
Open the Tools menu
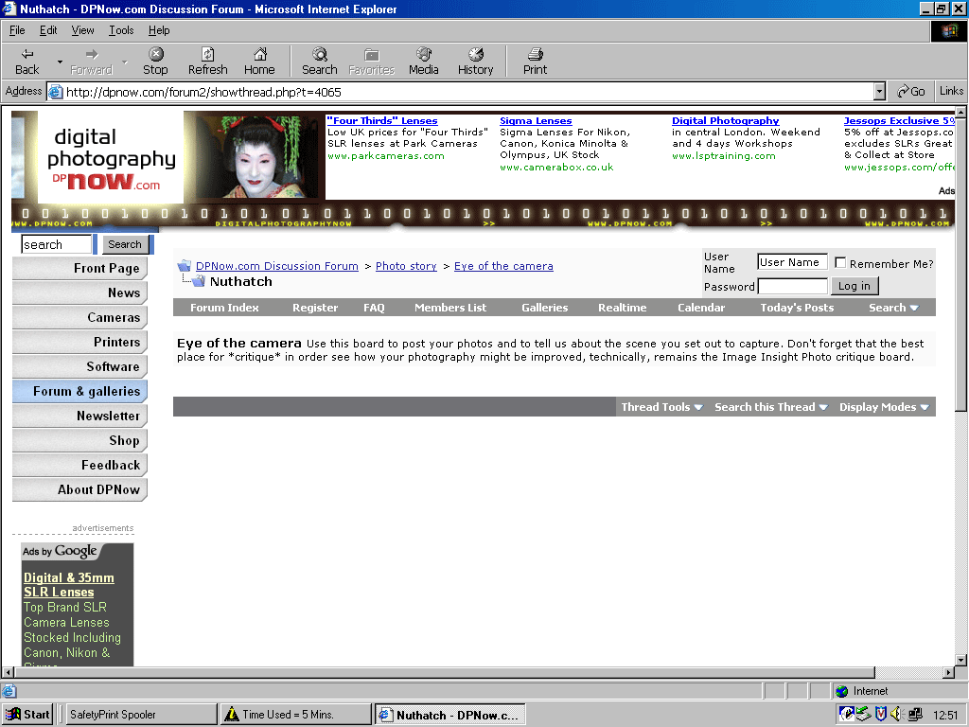click(121, 30)
